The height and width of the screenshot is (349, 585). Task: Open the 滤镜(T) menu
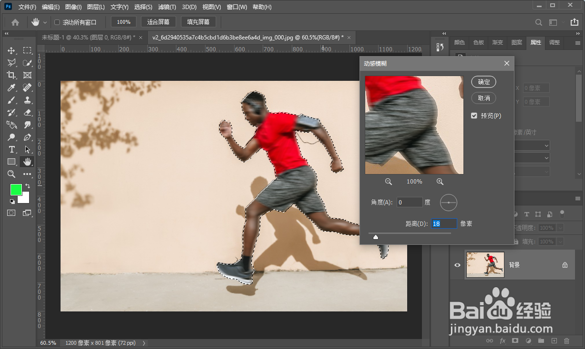(167, 7)
